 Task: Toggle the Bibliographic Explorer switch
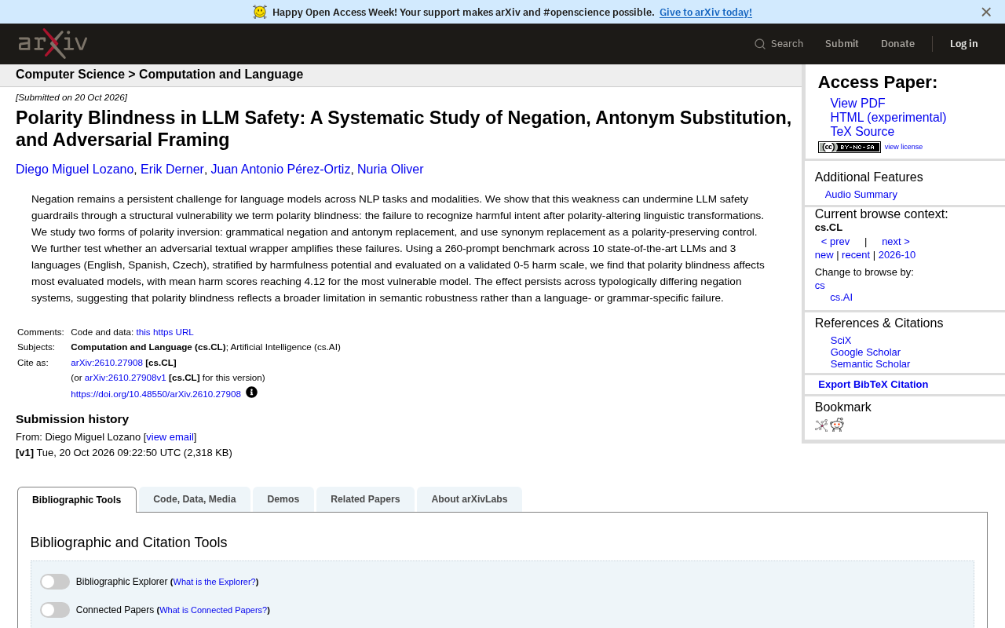pos(55,582)
